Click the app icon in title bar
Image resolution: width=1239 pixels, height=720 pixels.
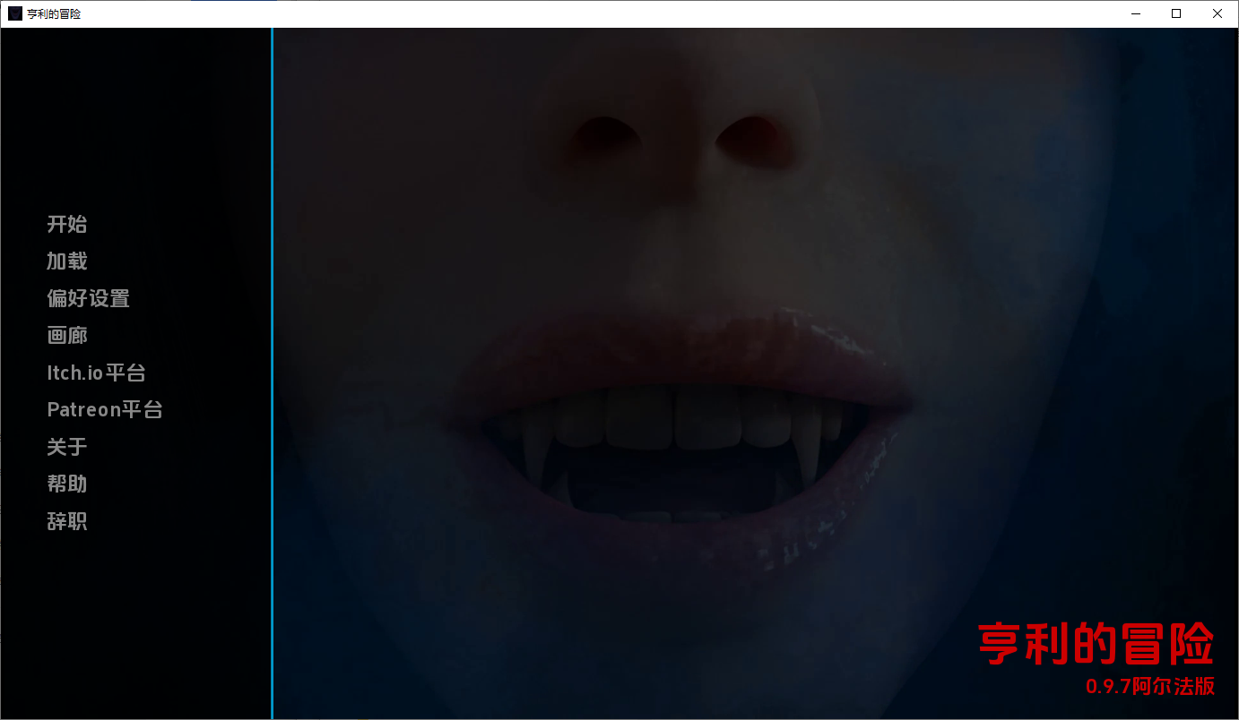(15, 13)
